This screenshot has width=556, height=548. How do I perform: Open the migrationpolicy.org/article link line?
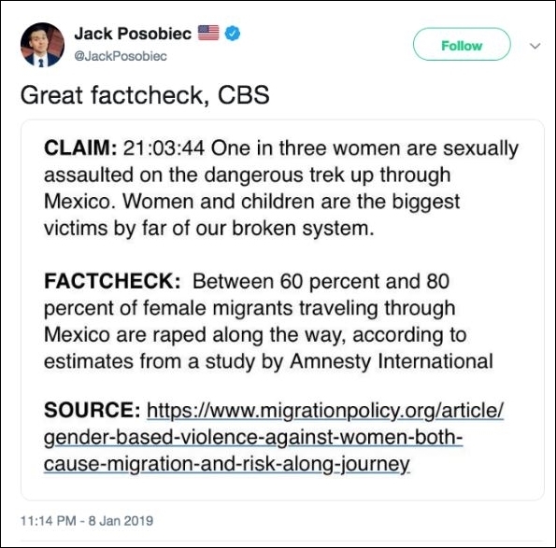pos(325,411)
